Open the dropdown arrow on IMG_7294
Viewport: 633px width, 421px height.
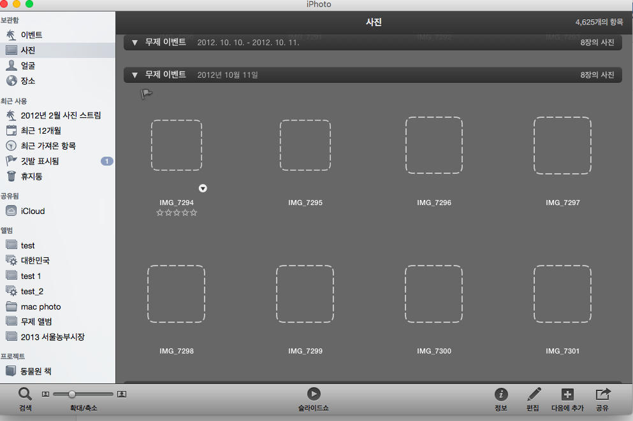[203, 188]
